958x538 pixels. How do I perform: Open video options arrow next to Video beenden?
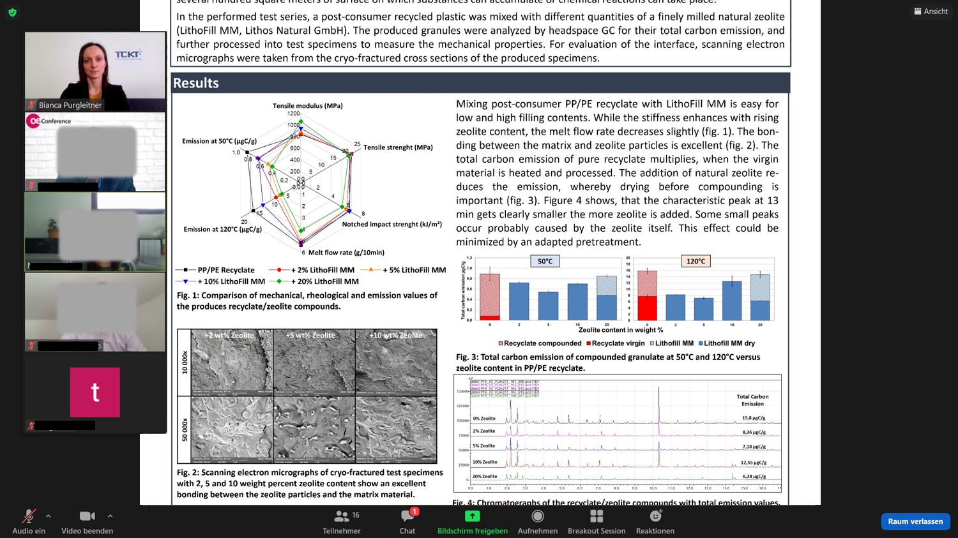110,516
